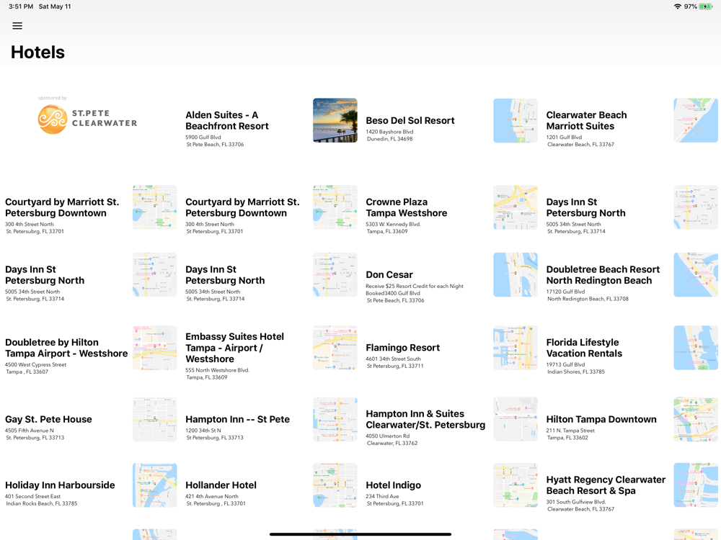Select Hilton Tampa Downtown title
The height and width of the screenshot is (540, 721).
tap(601, 419)
